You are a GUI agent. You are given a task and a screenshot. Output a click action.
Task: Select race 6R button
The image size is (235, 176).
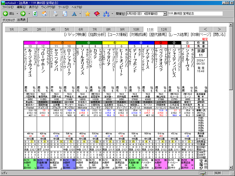point(81,29)
